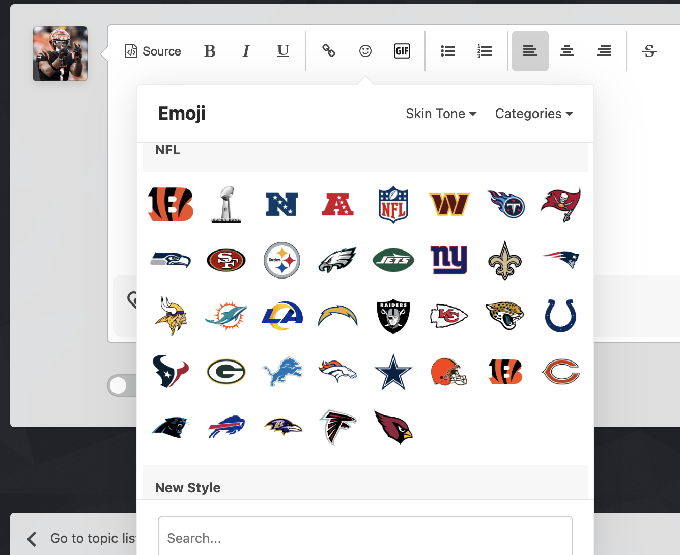
Task: Align text left
Action: click(x=530, y=51)
